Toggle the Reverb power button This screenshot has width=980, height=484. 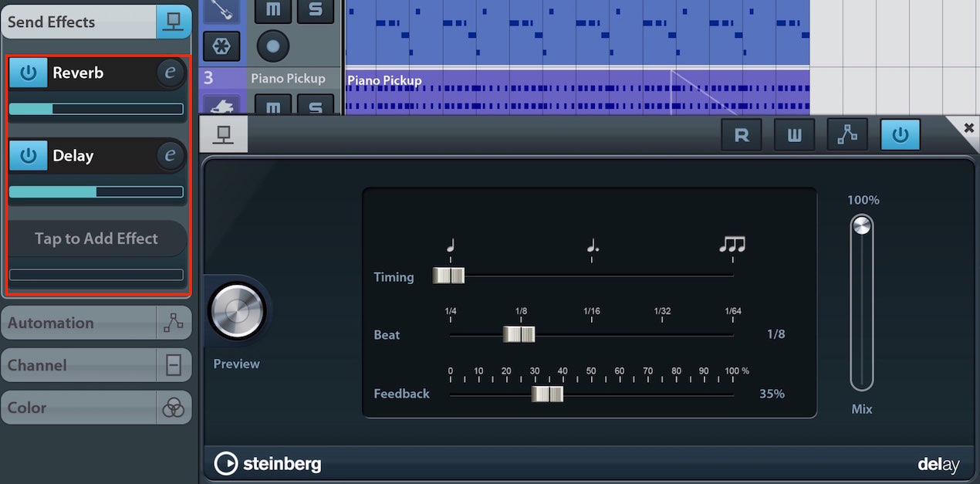[x=29, y=73]
